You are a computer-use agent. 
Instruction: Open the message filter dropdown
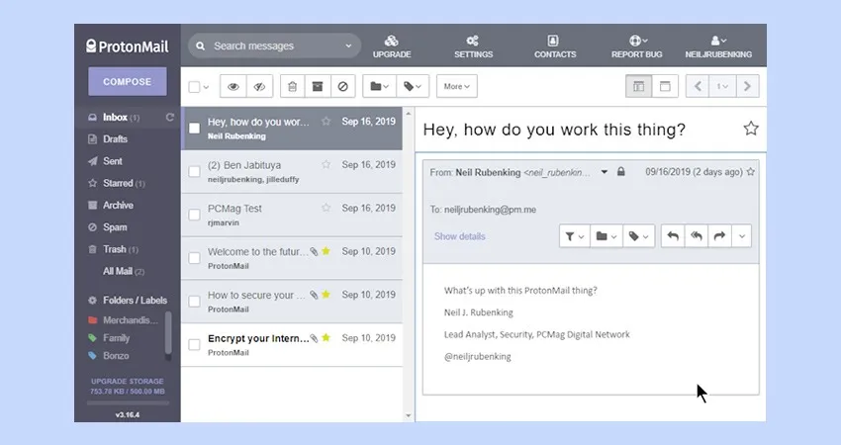575,236
